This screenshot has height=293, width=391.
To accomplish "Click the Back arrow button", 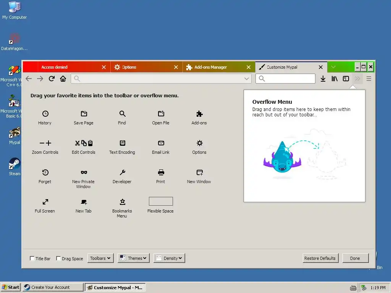I will [29, 79].
